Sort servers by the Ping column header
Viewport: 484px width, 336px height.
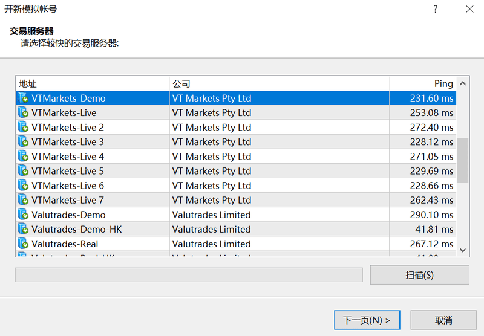422,83
